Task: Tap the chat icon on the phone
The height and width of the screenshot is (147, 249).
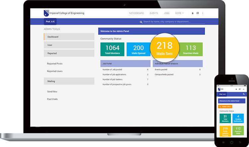Action: click(x=240, y=89)
